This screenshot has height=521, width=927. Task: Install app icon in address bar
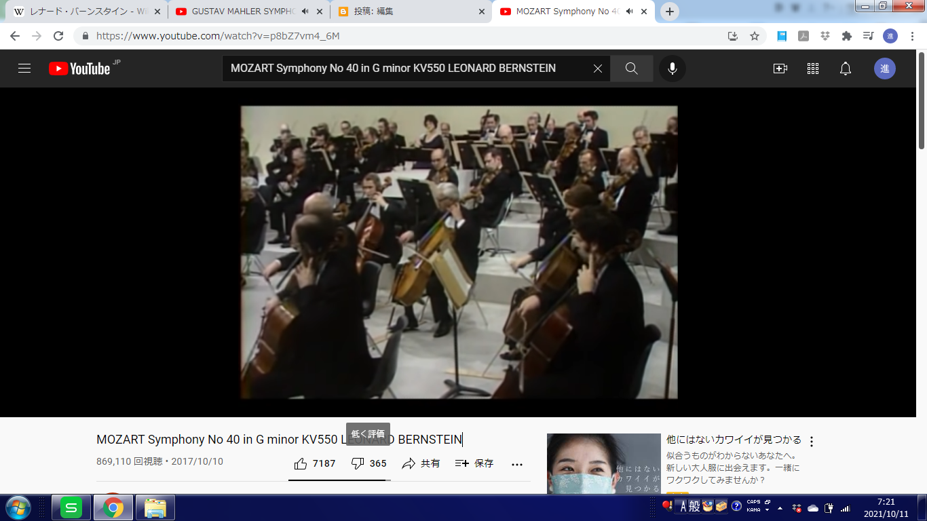point(733,36)
